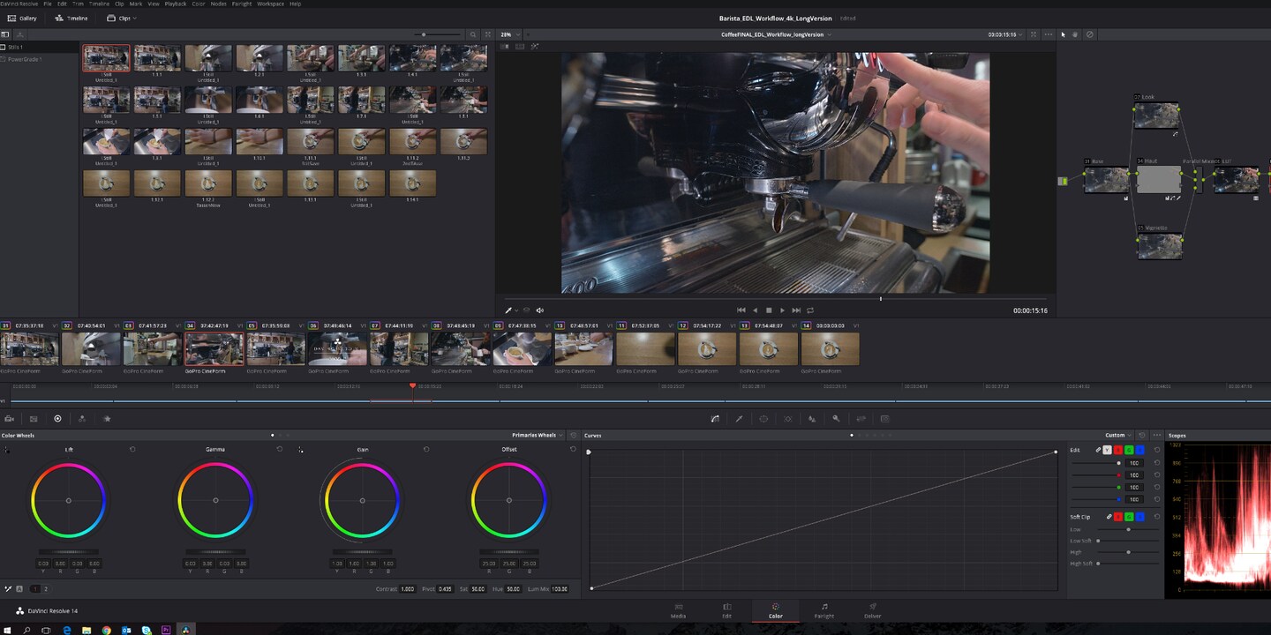Open the Curves palette icon
The width and height of the screenshot is (1271, 635).
[x=715, y=419]
